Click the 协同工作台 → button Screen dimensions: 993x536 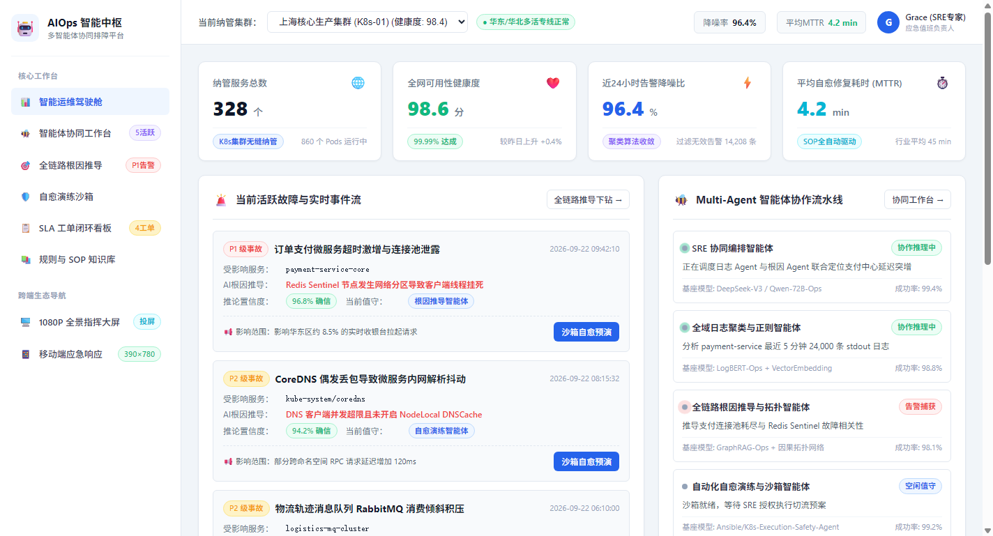coord(918,200)
